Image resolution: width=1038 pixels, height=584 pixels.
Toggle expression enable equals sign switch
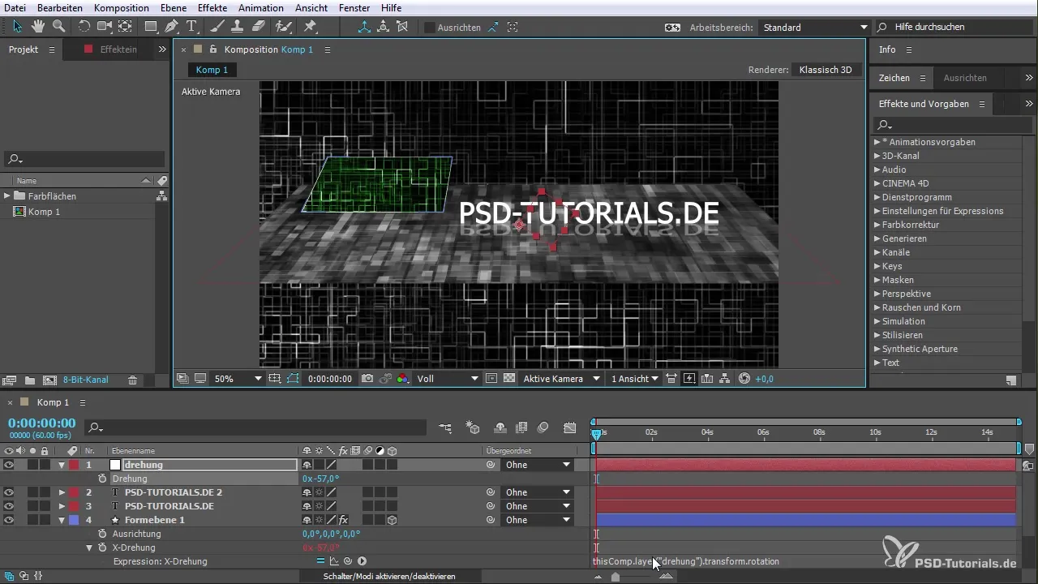(320, 561)
